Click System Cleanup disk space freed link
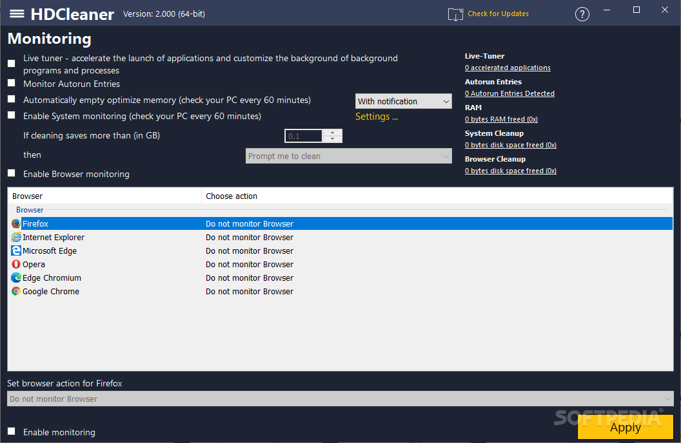The height and width of the screenshot is (443, 681). [511, 146]
